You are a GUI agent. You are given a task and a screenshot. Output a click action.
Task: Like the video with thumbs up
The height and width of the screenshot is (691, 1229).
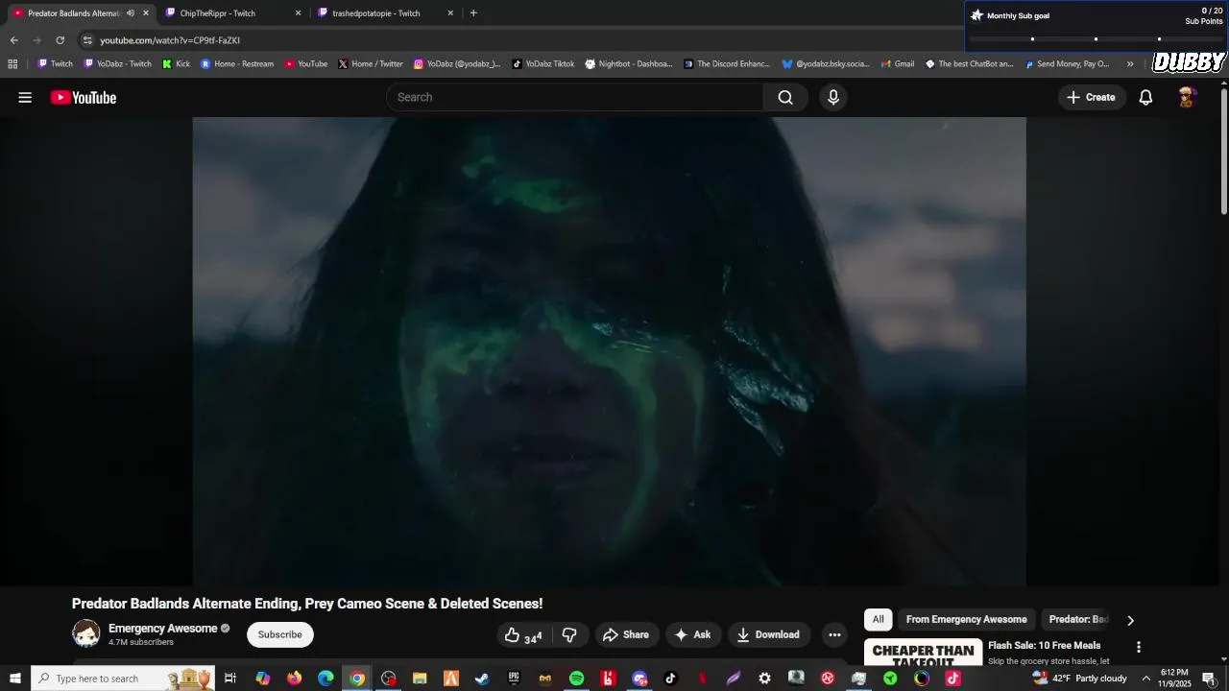522,634
